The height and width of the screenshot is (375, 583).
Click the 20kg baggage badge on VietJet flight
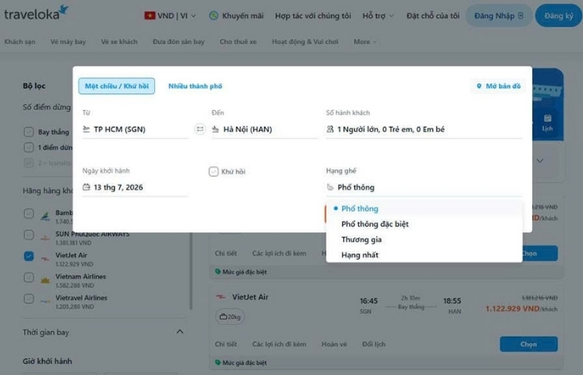[x=230, y=317]
